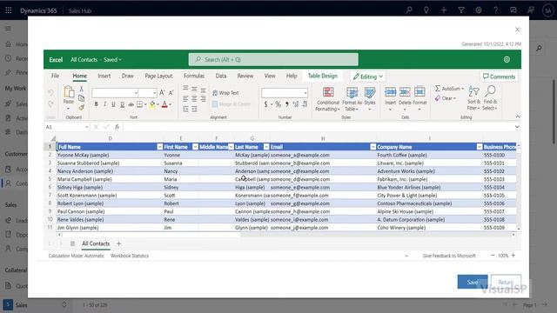Click the Redo arrow icon
This screenshot has width=557, height=313.
click(x=50, y=104)
